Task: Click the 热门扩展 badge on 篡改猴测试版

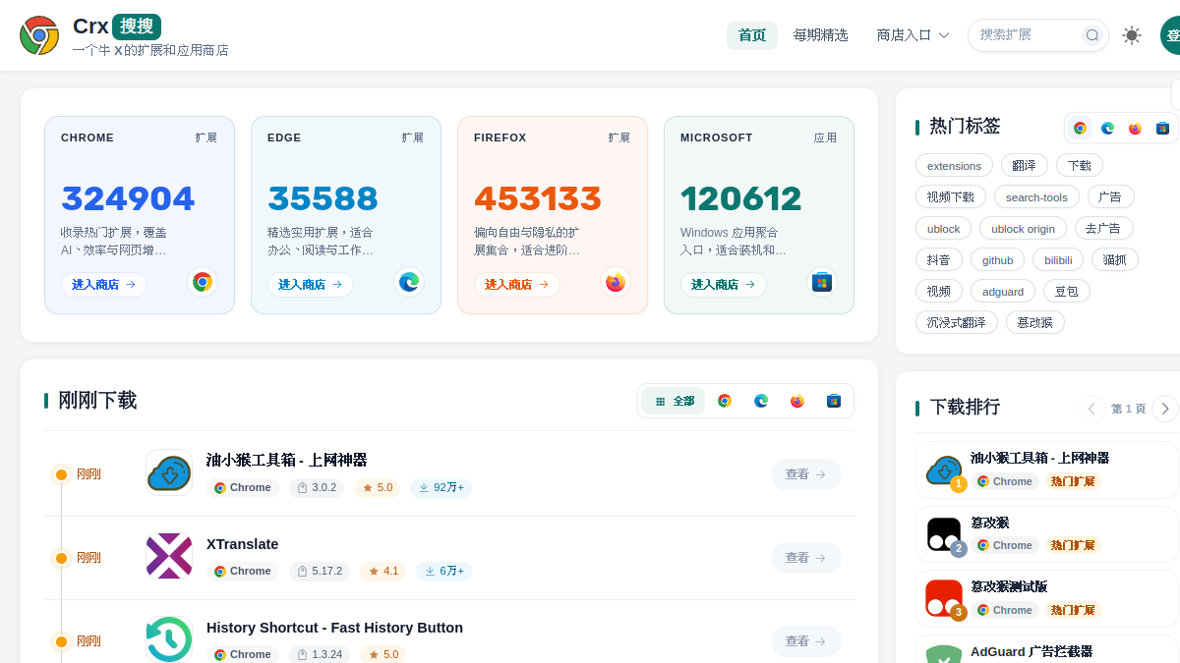Action: point(1073,610)
